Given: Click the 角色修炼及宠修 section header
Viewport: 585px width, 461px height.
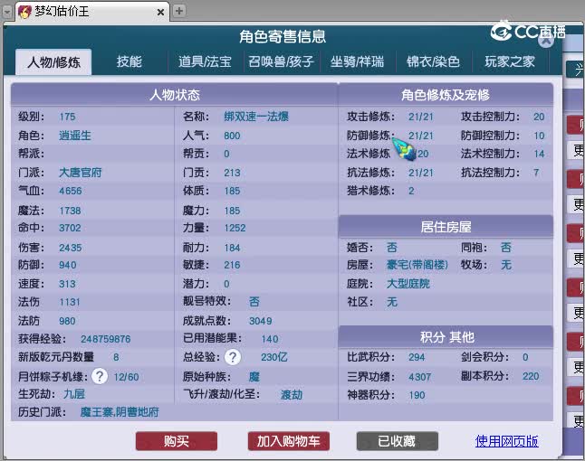Looking at the screenshot, I should [446, 95].
